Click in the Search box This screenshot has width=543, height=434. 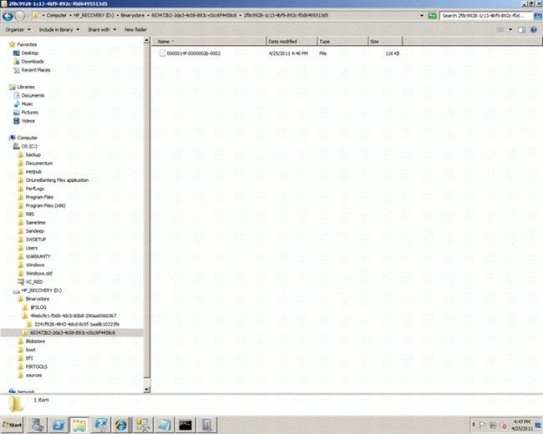486,16
